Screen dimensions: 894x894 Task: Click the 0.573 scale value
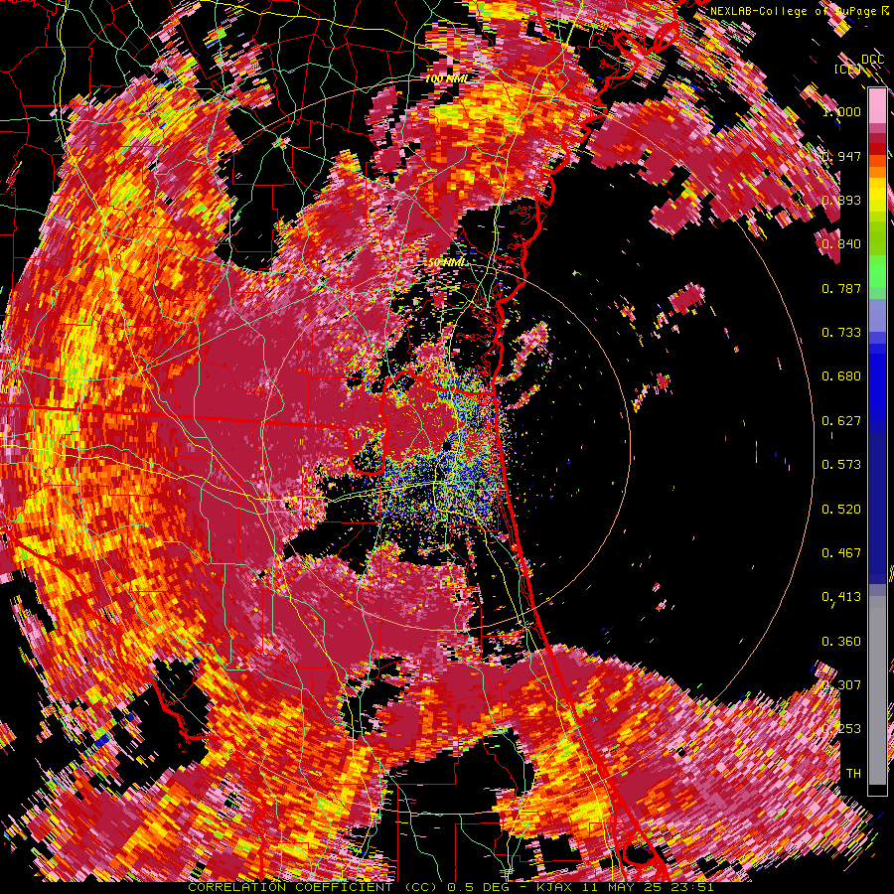(x=841, y=465)
